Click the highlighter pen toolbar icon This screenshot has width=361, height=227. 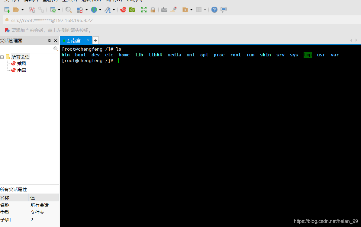coord(174,10)
